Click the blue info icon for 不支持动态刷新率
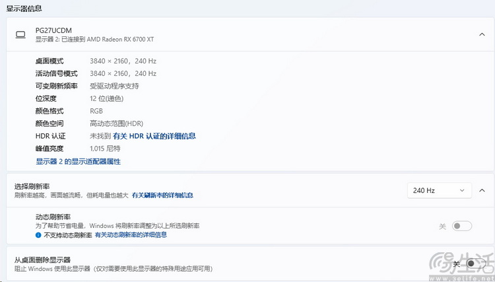The width and height of the screenshot is (495, 282). click(38, 234)
